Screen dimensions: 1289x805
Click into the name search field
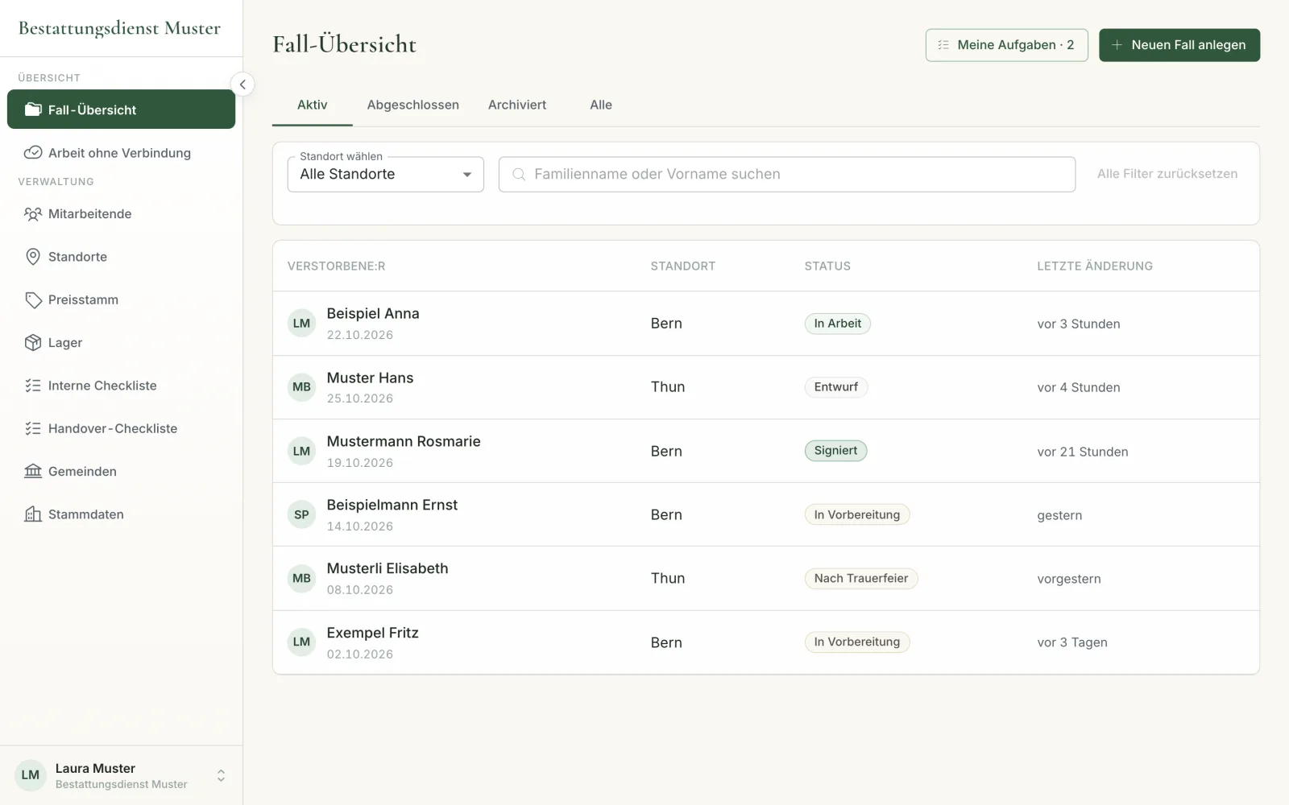point(787,175)
